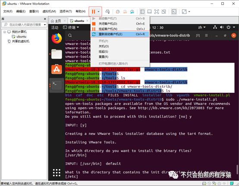
Task: Open the power options dropdown arrow
Action: (99, 12)
